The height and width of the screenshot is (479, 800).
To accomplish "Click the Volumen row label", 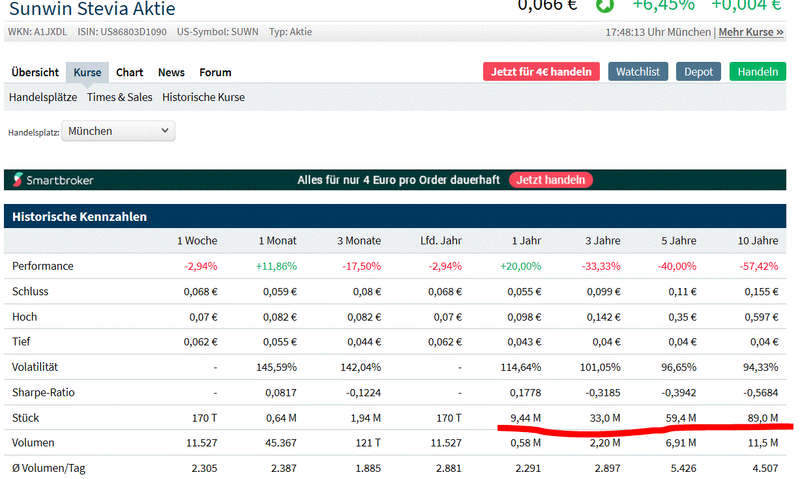I will (33, 443).
